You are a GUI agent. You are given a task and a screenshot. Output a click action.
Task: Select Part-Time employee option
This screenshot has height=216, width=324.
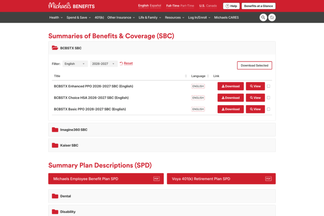(187, 6)
